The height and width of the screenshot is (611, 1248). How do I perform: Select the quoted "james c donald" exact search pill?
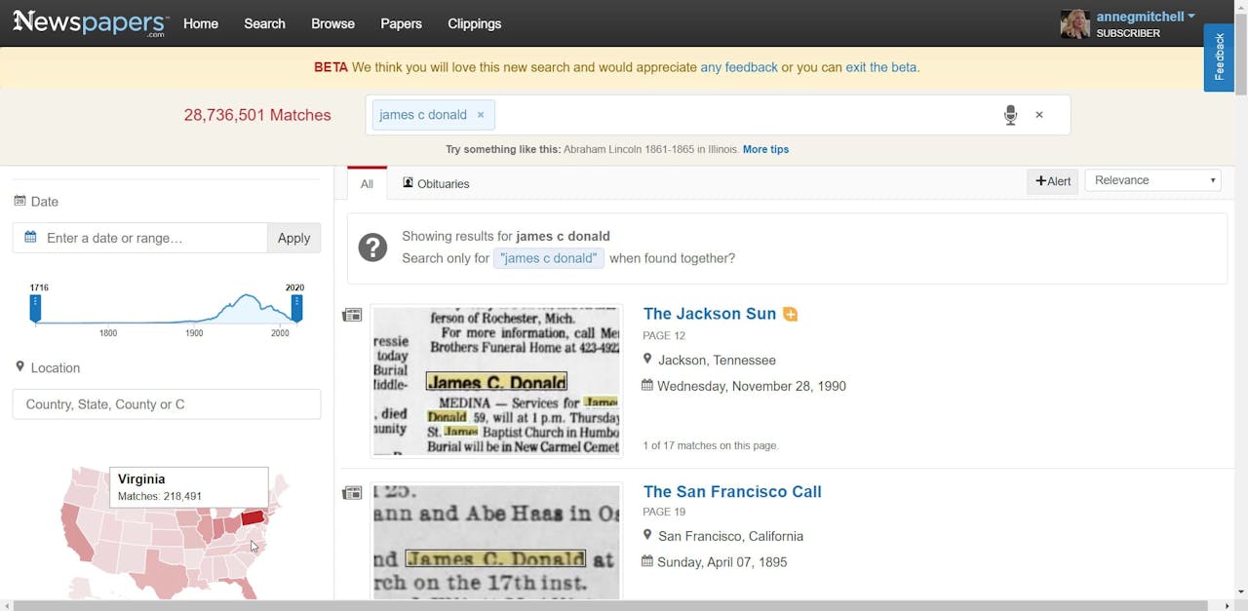coord(549,258)
